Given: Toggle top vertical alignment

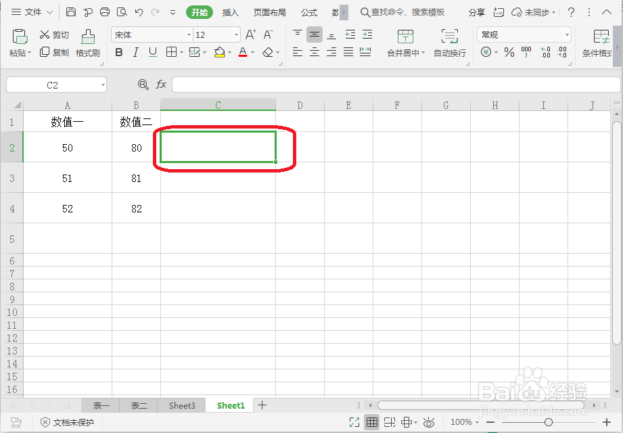Looking at the screenshot, I should [x=297, y=35].
